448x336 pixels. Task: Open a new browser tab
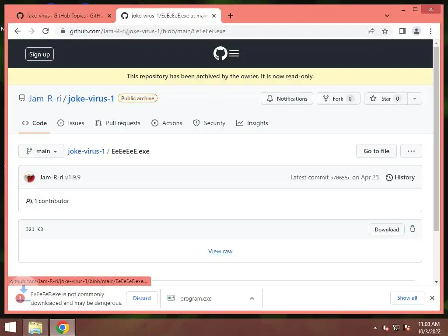click(231, 16)
